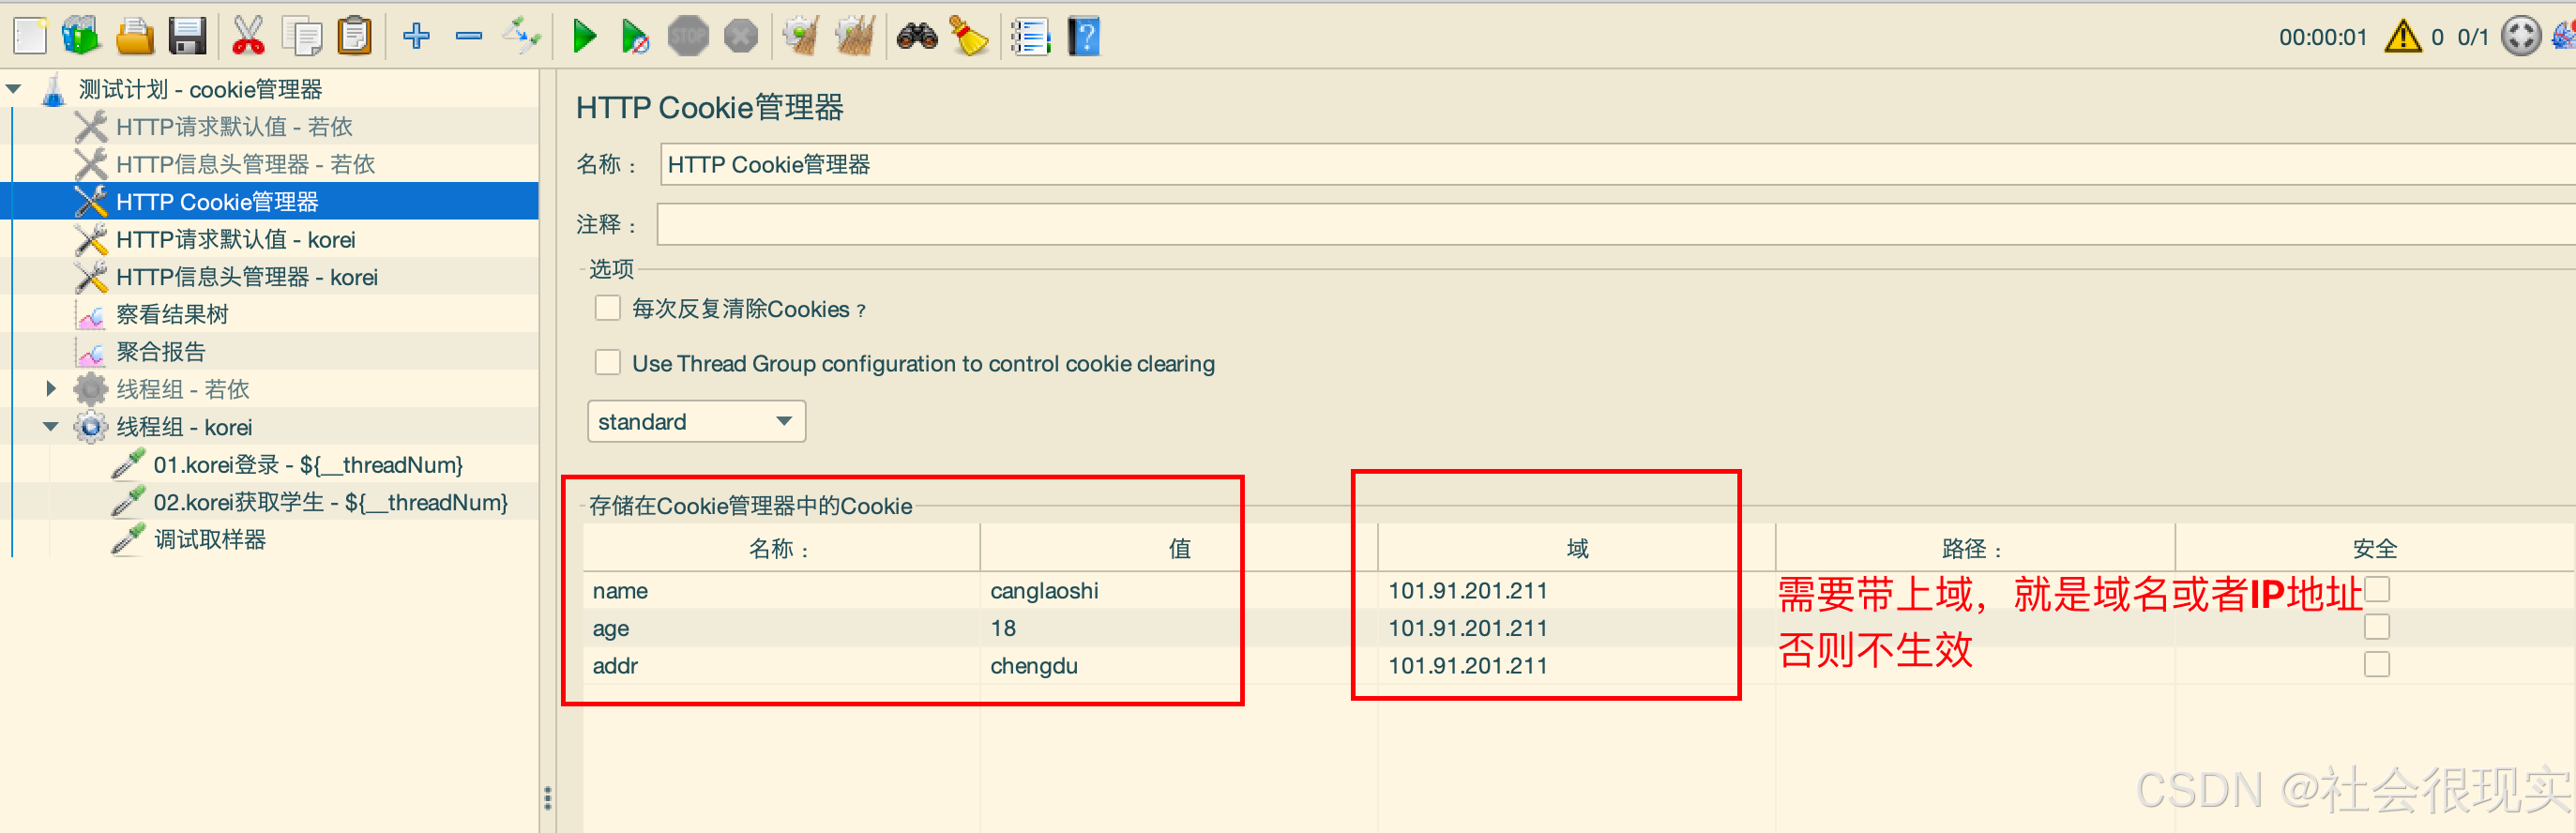Click the domain cell in the addr row
This screenshot has width=2576, height=833.
point(1577,665)
